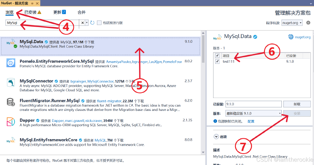Open package source settings gear icon
Image resolution: width=314 pixels, height=165 pixels.
(308, 23)
